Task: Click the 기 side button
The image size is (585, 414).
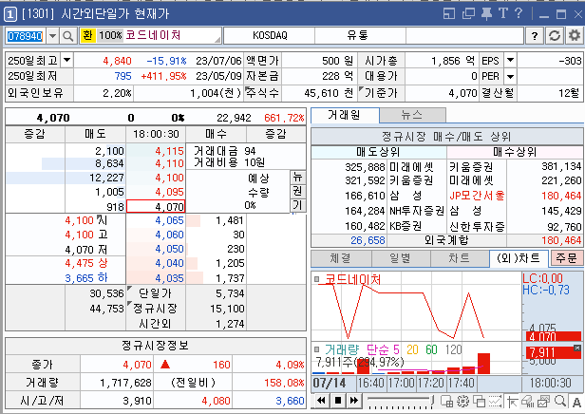Action: click(x=297, y=205)
